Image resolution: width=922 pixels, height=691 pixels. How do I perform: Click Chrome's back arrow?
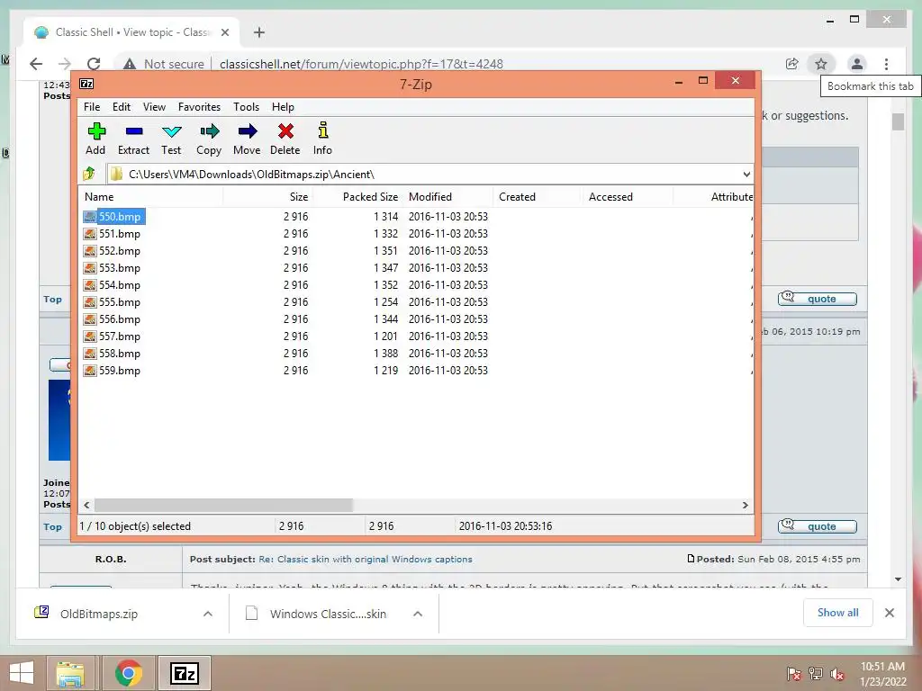click(36, 64)
